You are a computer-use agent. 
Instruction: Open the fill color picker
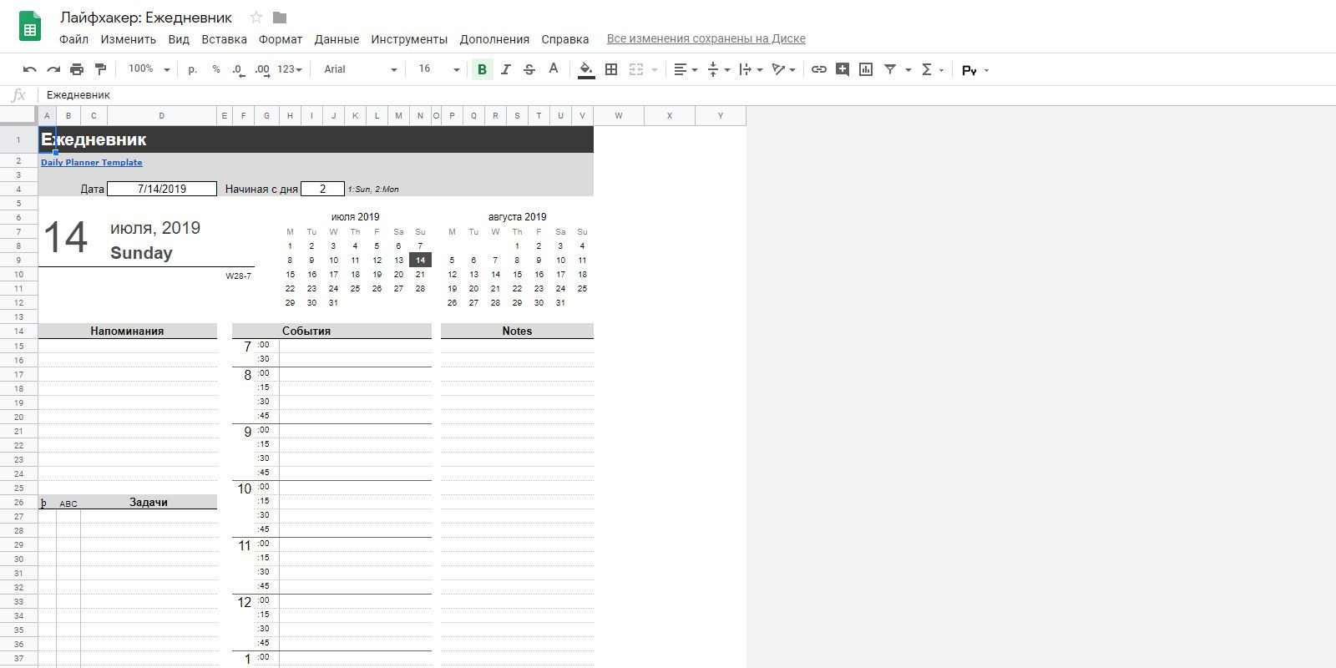tap(586, 69)
